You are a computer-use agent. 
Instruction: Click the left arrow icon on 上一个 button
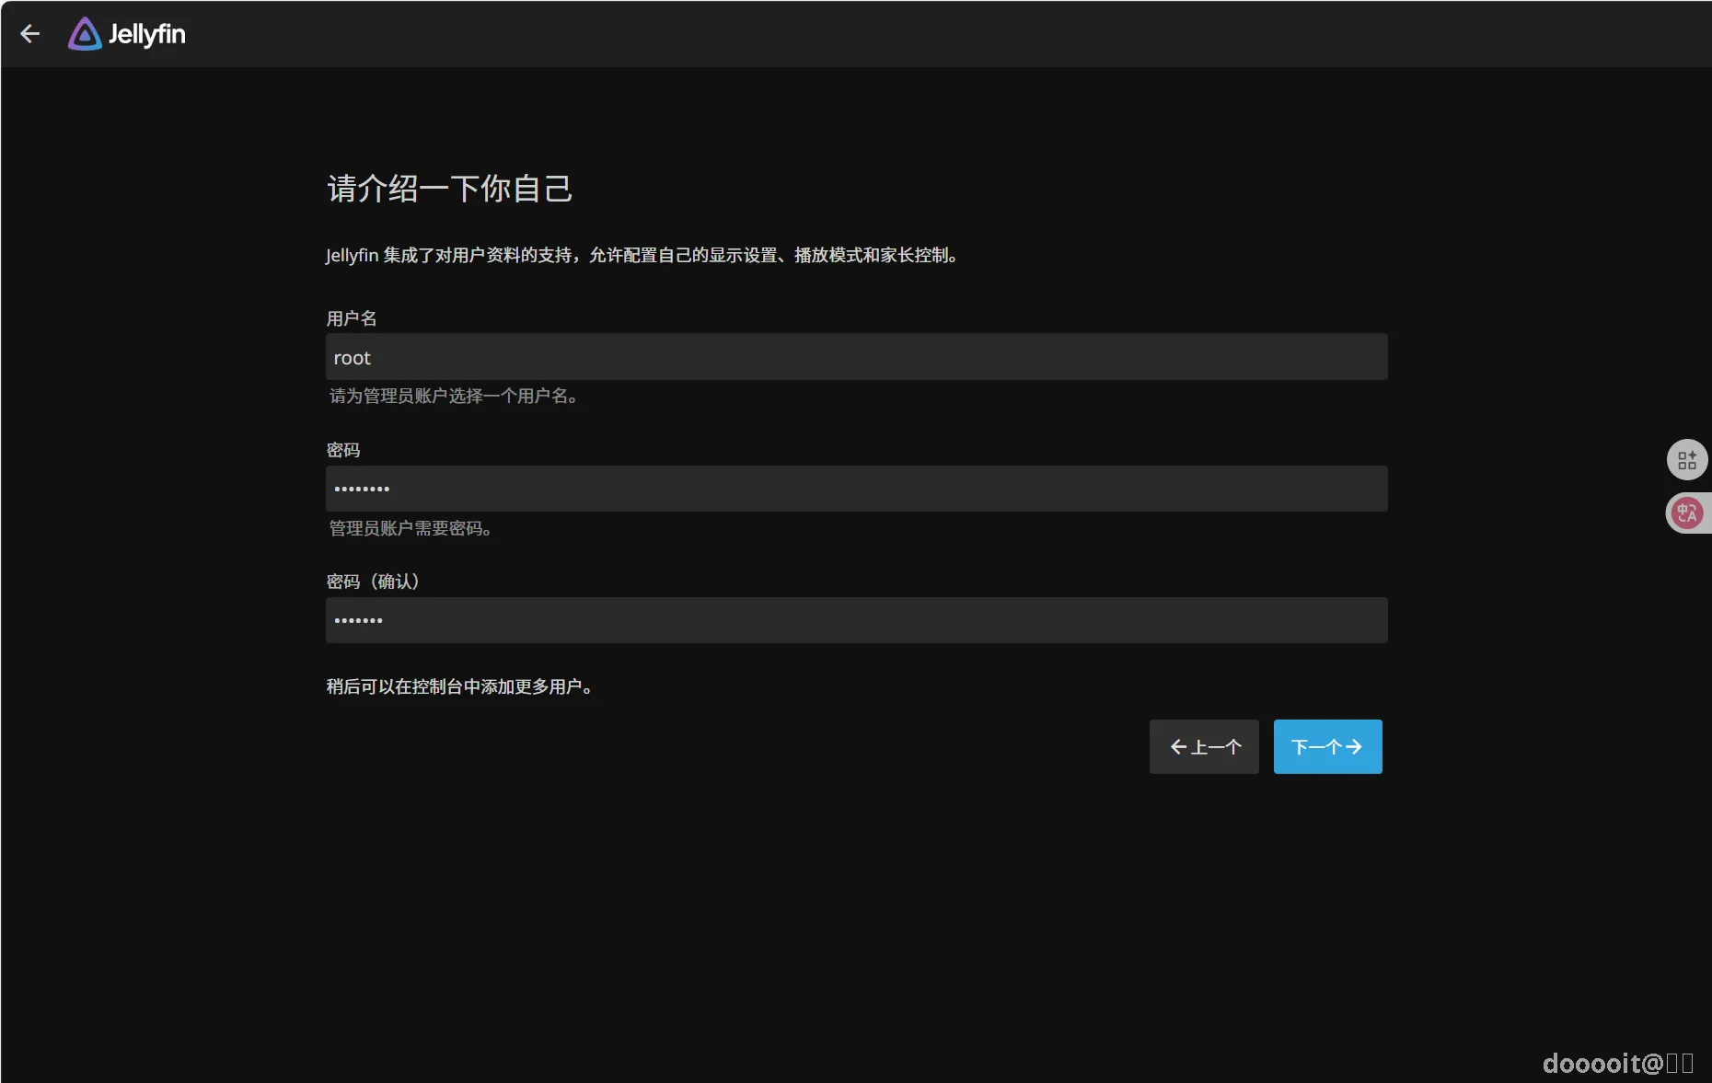pos(1178,746)
